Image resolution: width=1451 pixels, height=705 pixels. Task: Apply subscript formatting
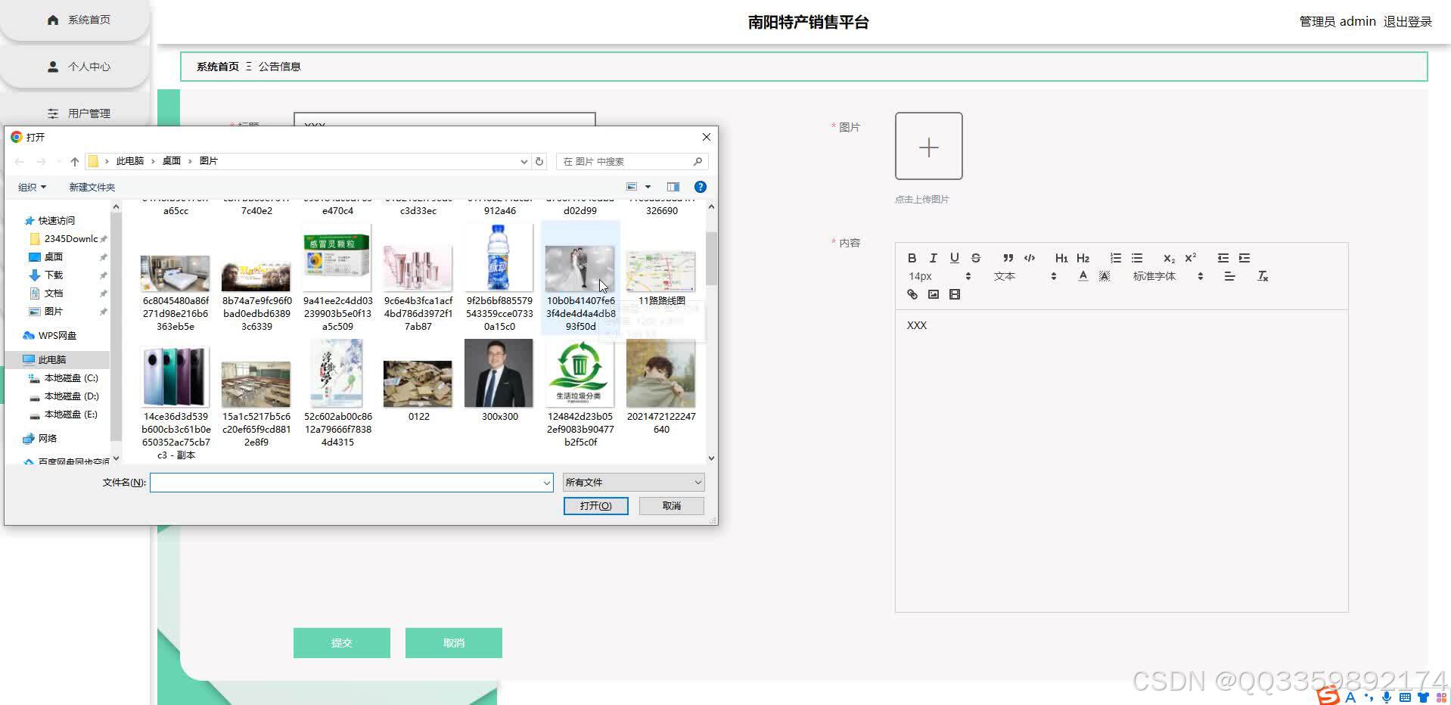click(x=1169, y=258)
